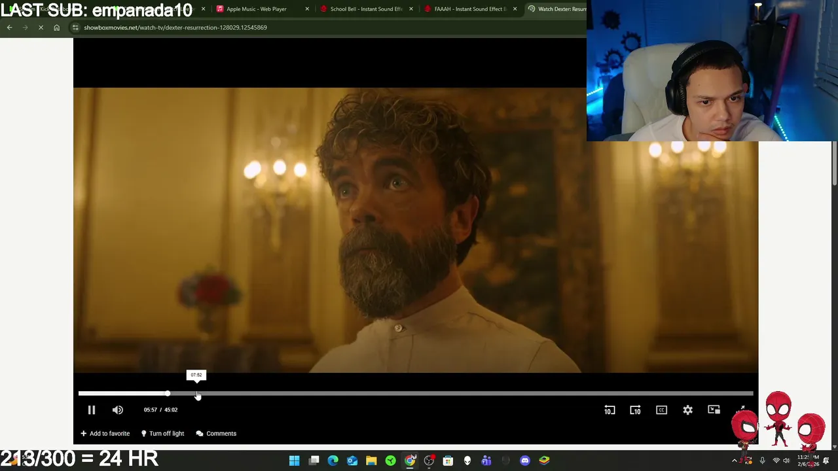Open the Comments section
Screen dimensions: 838x471
point(216,433)
